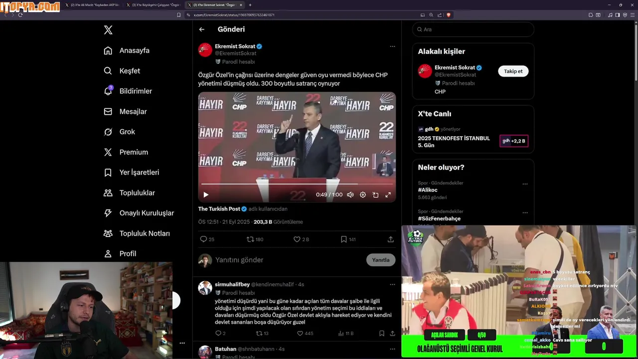Open the X logo home link

[108, 30]
